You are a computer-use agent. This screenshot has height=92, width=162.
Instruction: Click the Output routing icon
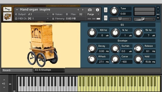[16, 14]
